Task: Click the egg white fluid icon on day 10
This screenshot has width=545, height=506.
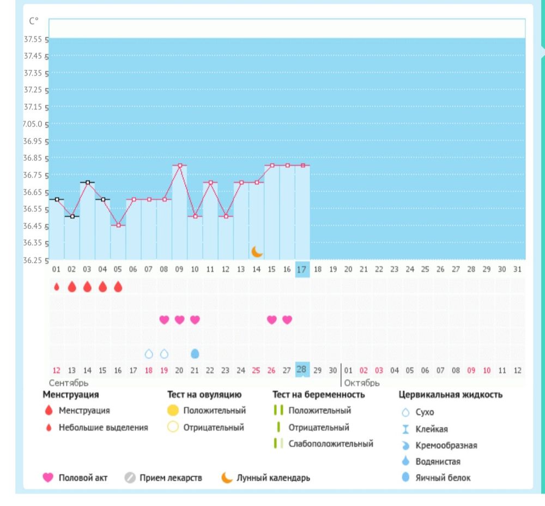Action: point(195,354)
